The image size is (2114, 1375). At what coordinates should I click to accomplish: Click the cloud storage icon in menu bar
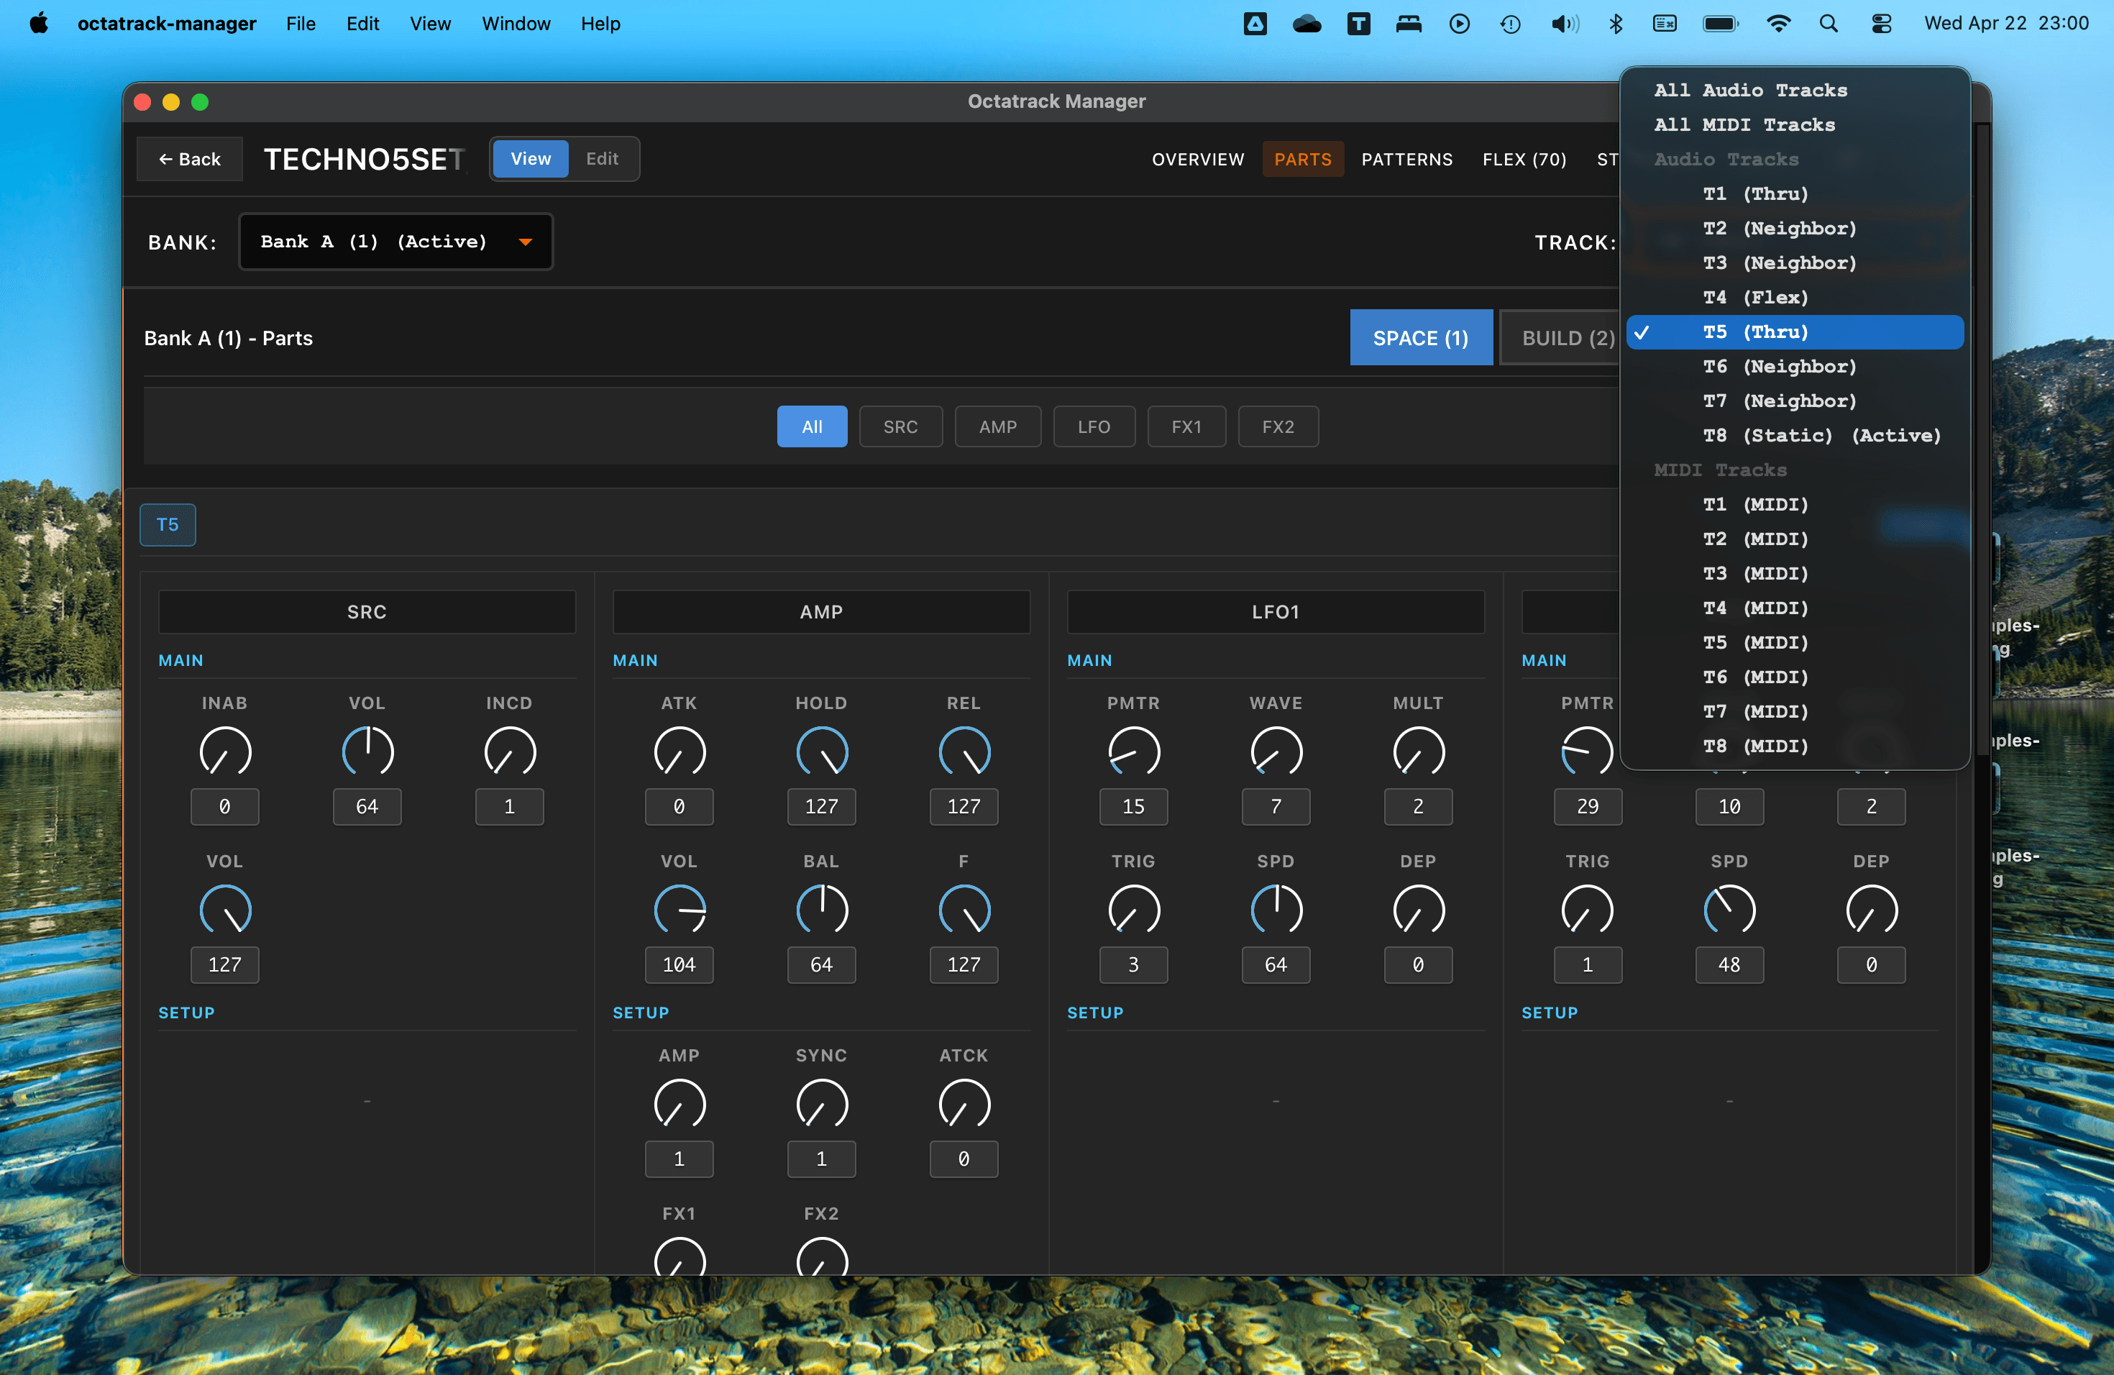pyautogui.click(x=1306, y=23)
